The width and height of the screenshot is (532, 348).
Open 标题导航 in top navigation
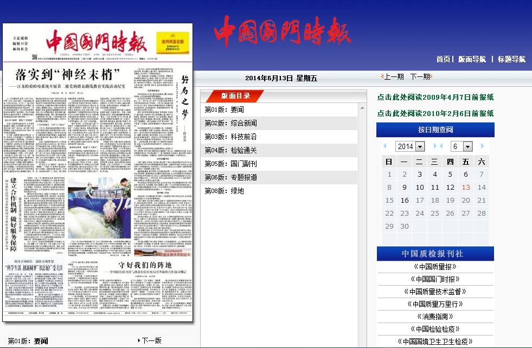pos(511,59)
